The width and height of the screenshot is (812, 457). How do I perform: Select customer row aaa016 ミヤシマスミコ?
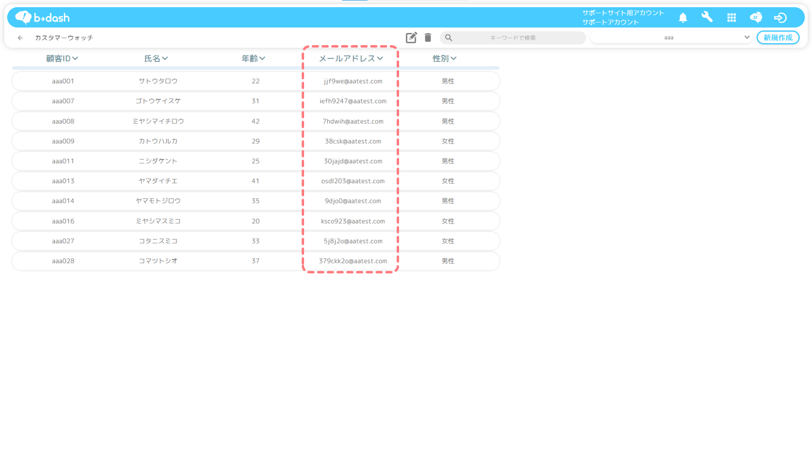click(158, 221)
